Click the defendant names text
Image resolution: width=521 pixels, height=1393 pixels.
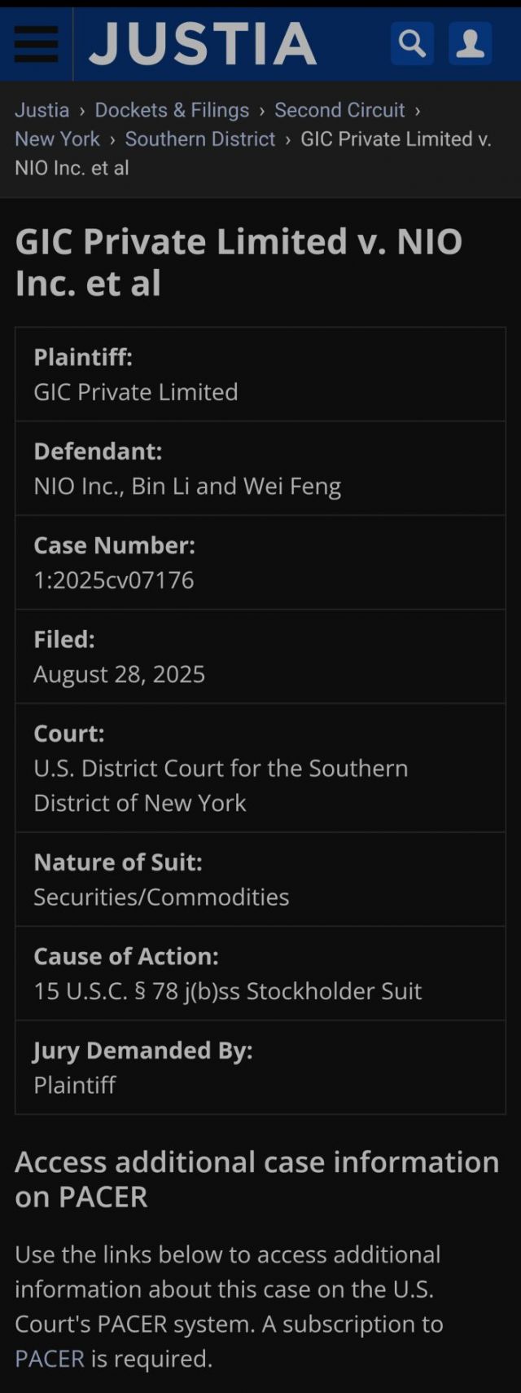point(187,487)
